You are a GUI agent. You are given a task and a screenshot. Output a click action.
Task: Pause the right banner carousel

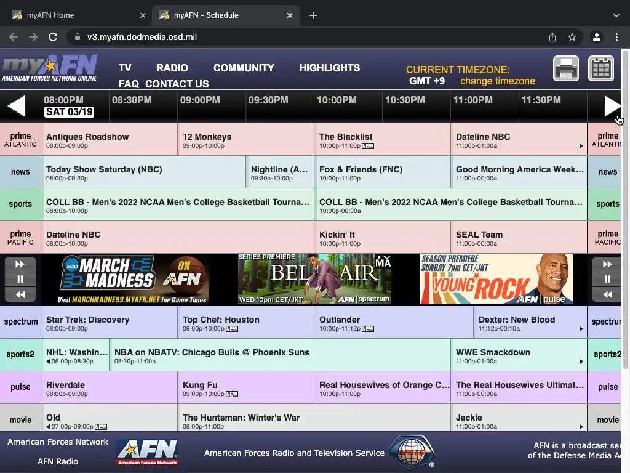[x=607, y=279]
